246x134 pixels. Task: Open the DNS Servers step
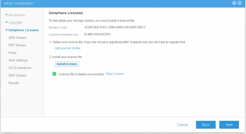(x=18, y=38)
